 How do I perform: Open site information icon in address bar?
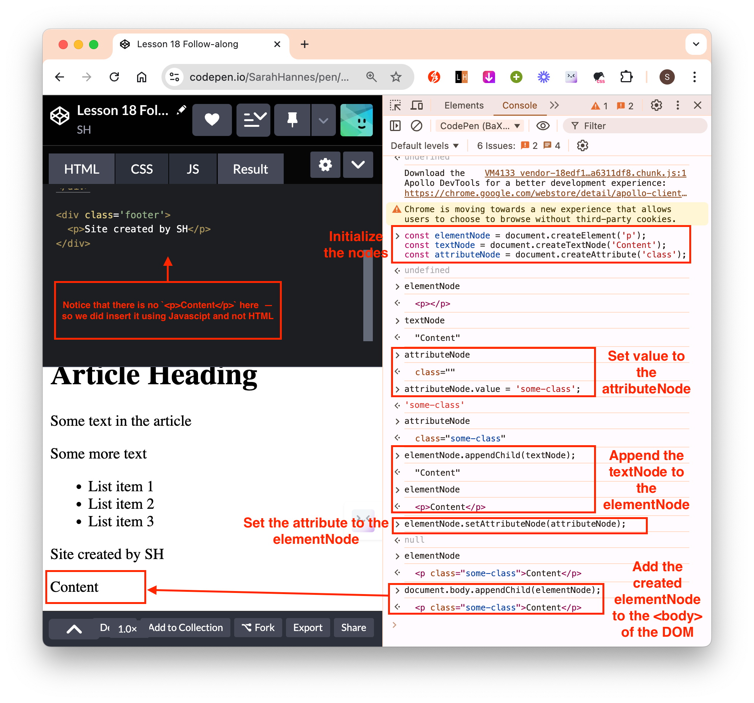[175, 77]
